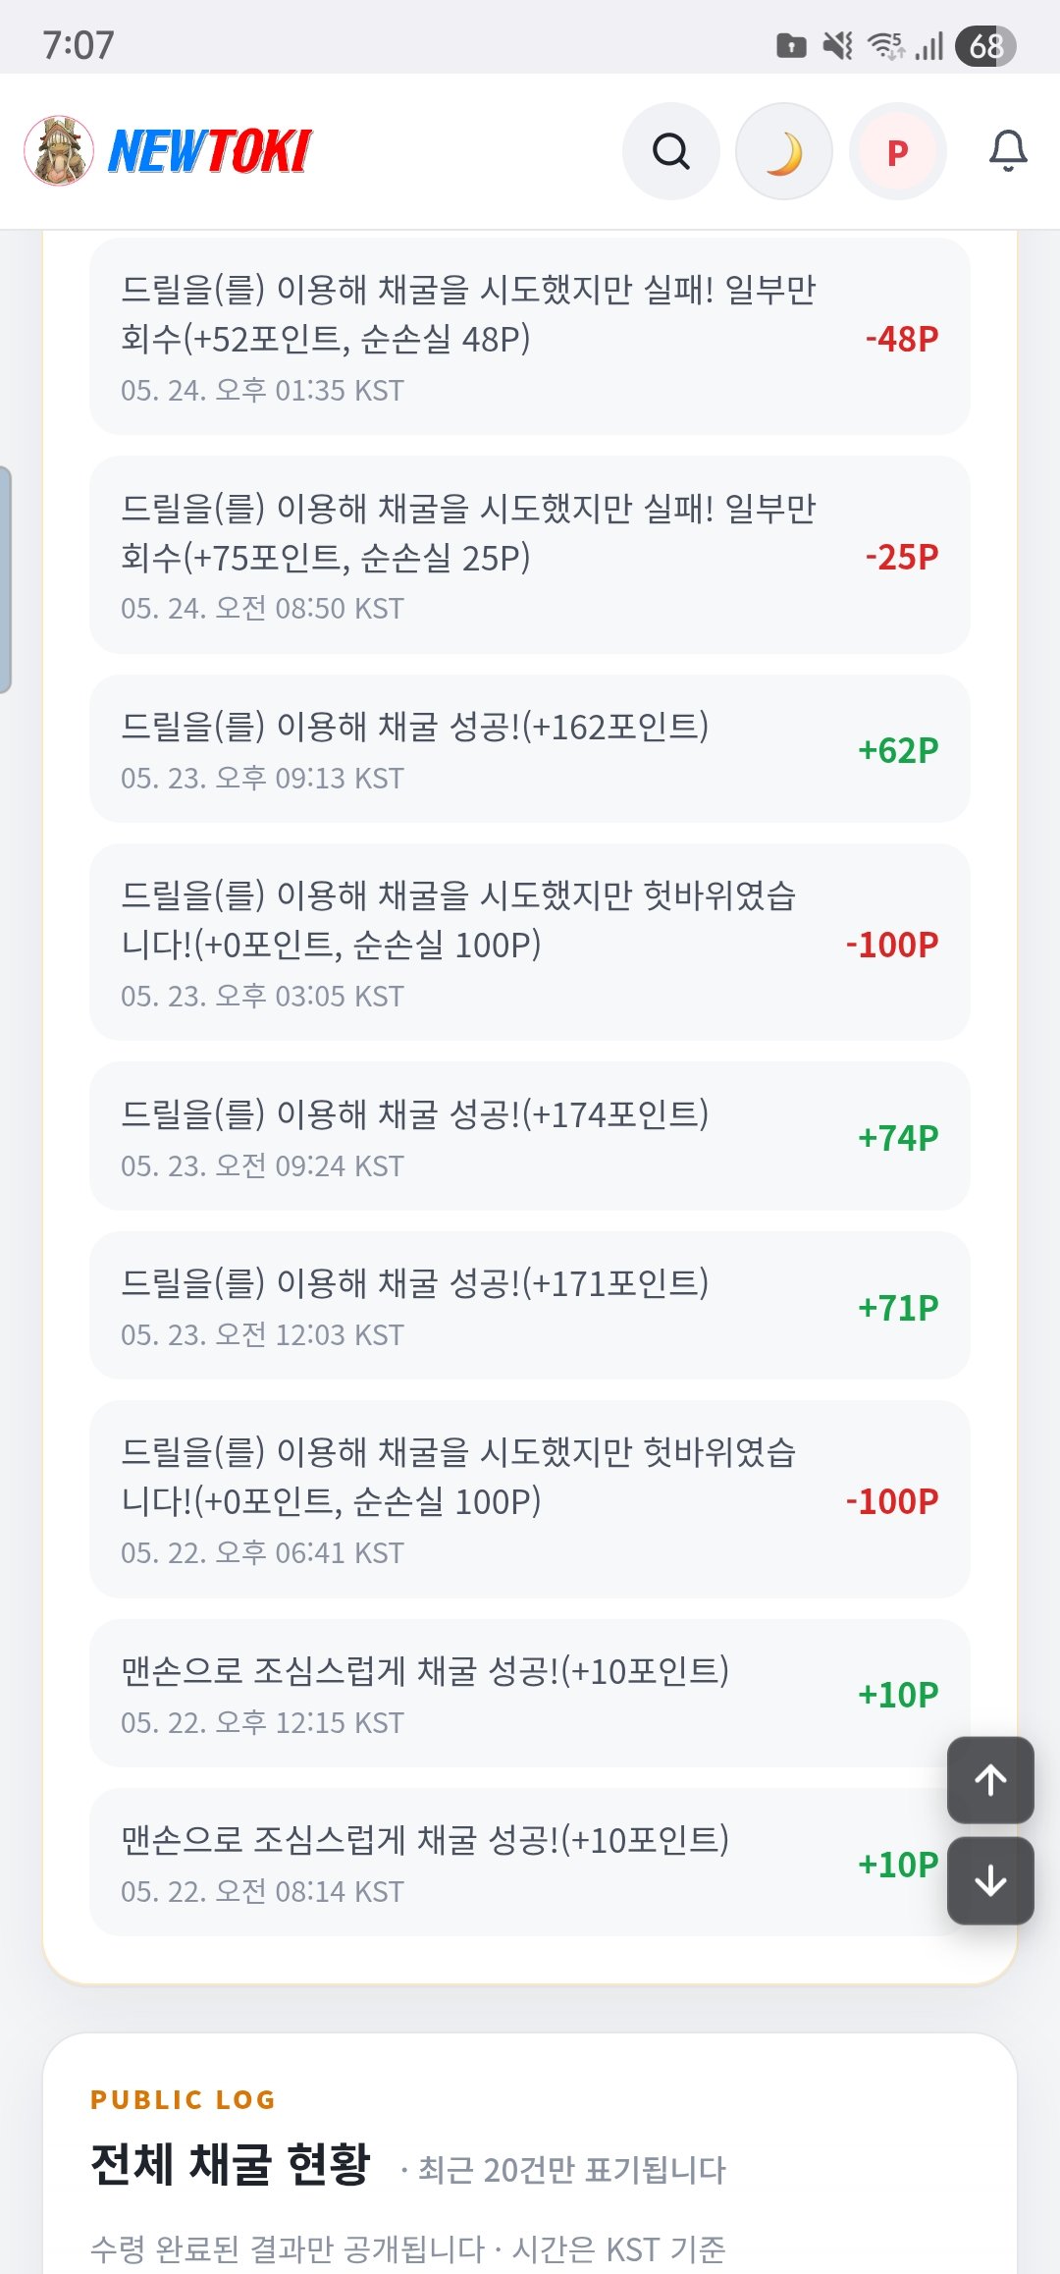
Task: Open the +162 points drill success entry
Action: click(530, 749)
